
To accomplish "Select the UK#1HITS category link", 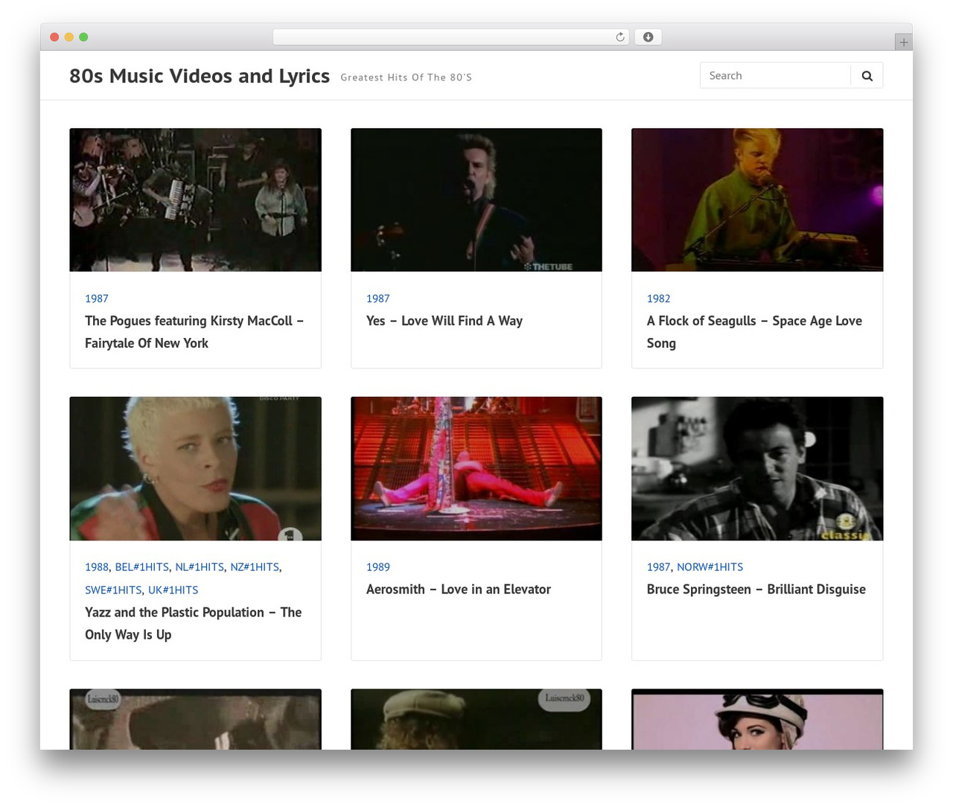I will click(173, 590).
